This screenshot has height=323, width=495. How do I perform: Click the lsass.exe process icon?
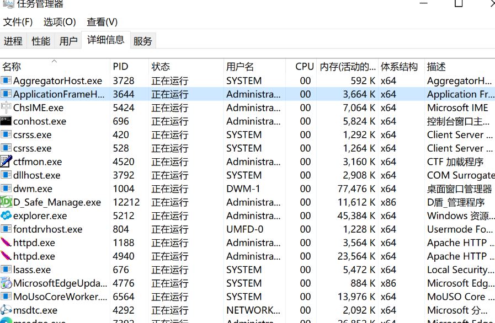point(6,270)
